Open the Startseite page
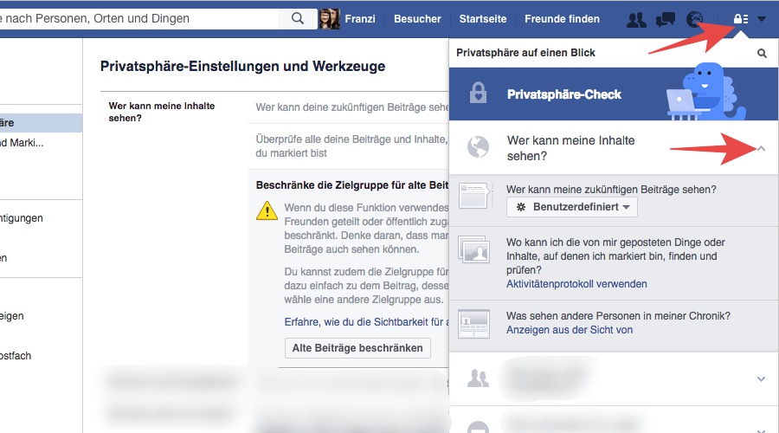Image resolution: width=779 pixels, height=433 pixels. 483,19
